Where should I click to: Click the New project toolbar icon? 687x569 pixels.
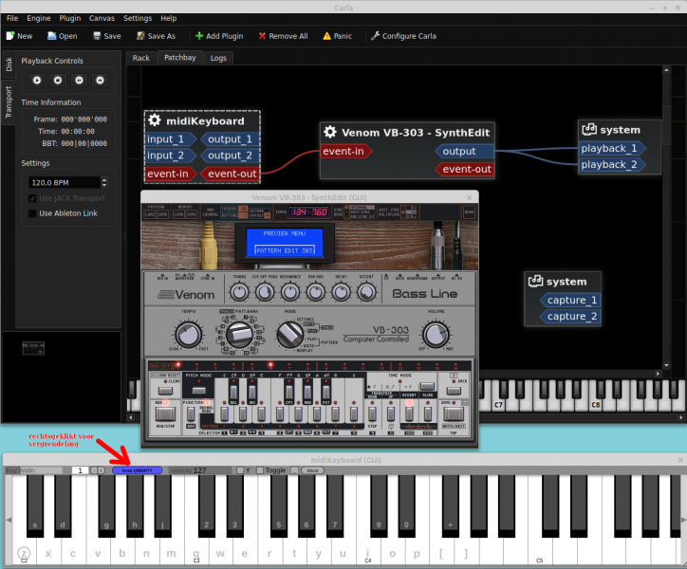coord(10,36)
